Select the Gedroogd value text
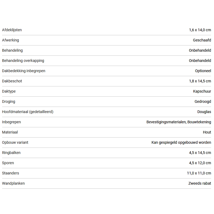Viewport: 214px width, 214px height. pyautogui.click(x=203, y=101)
